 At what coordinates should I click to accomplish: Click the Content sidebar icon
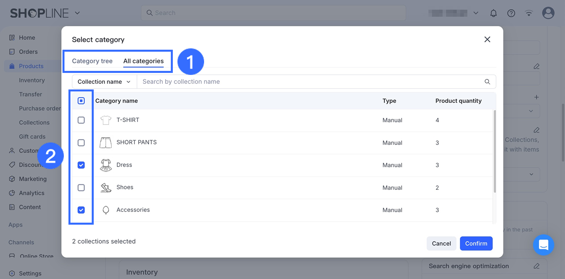click(x=12, y=207)
